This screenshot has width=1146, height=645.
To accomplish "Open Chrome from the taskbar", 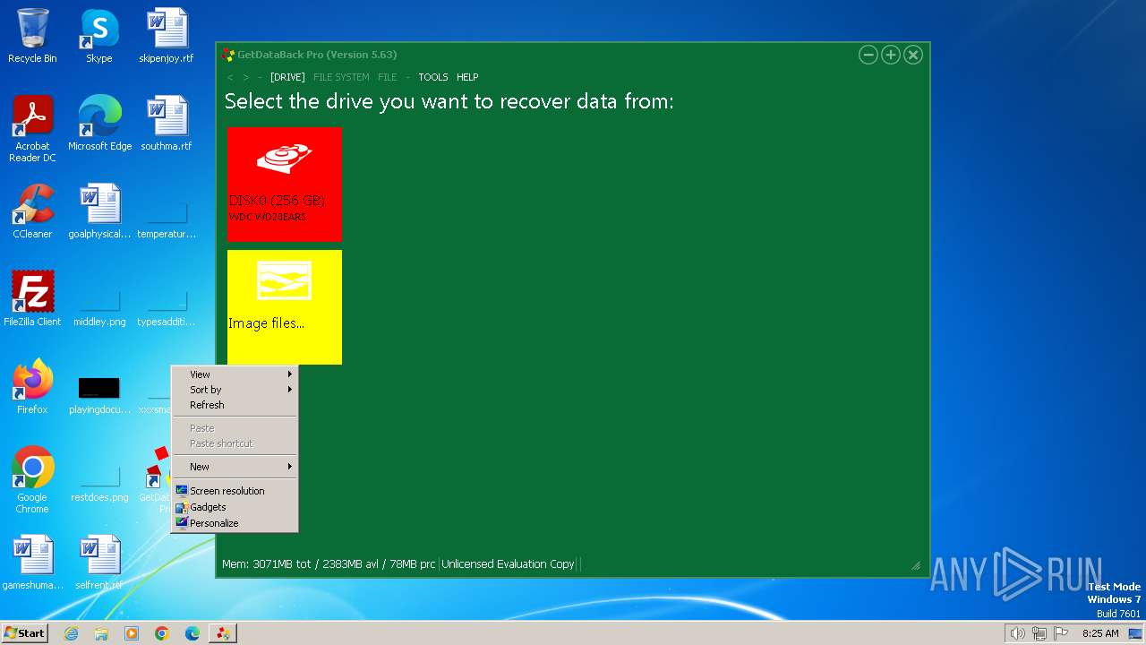I will [162, 633].
